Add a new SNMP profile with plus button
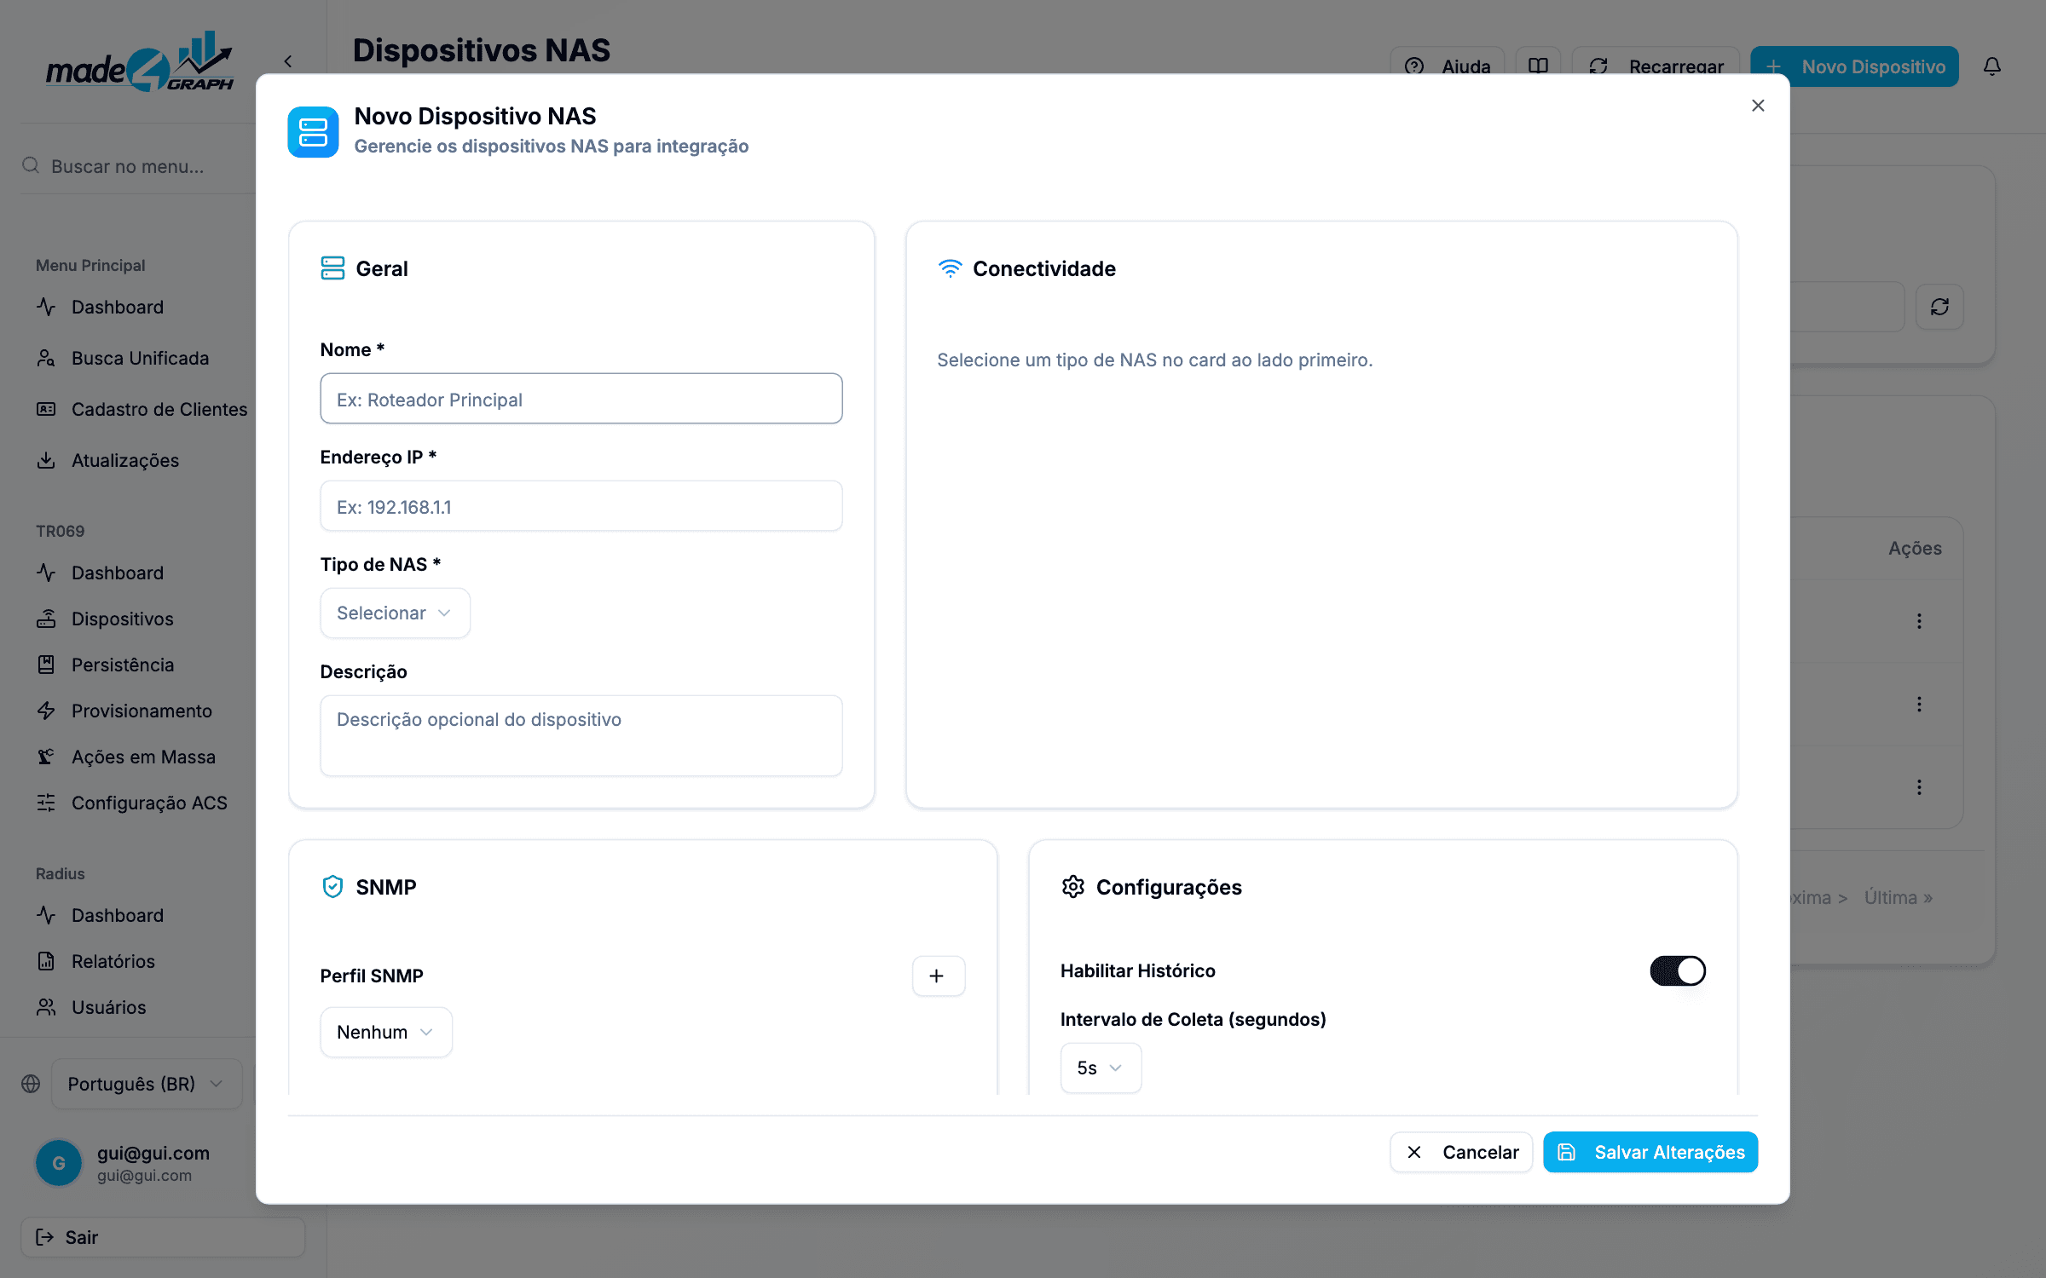The width and height of the screenshot is (2046, 1278). click(x=938, y=976)
